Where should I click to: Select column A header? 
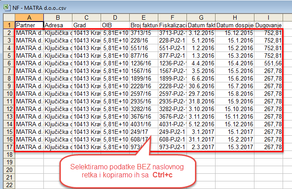click(x=29, y=18)
